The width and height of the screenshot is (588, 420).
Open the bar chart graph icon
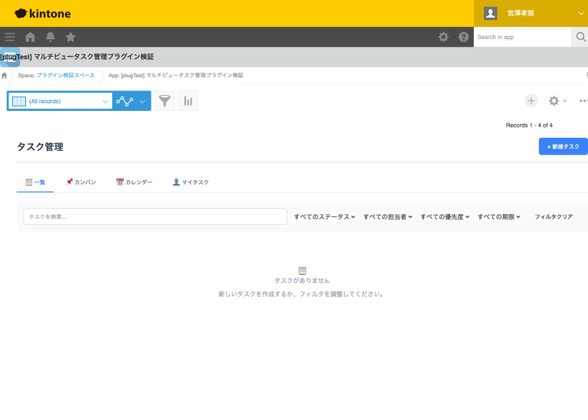188,101
